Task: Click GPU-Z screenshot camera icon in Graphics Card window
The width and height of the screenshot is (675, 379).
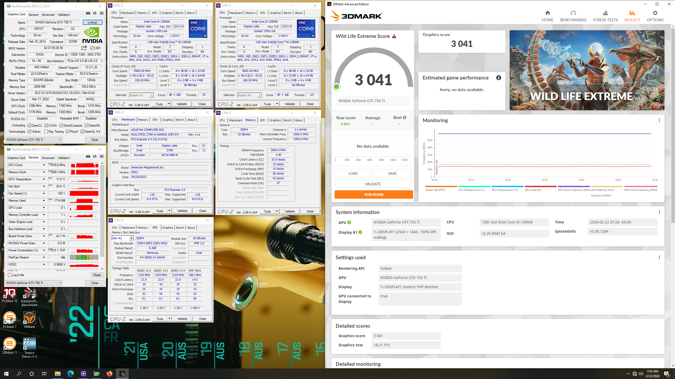Action: click(x=88, y=13)
